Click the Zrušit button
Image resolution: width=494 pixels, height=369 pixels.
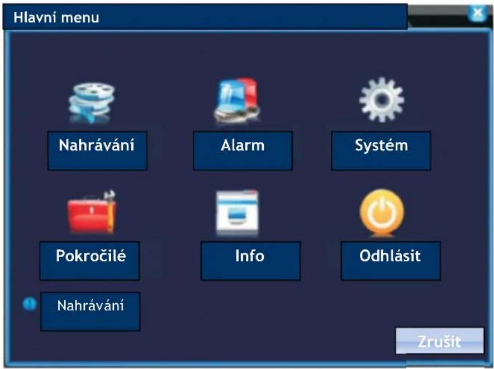tap(439, 341)
